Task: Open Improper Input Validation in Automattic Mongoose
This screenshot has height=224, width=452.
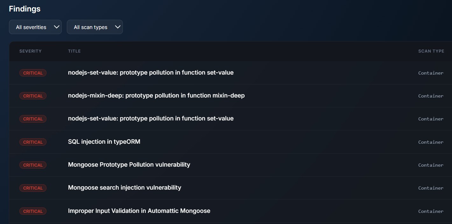Action: tap(139, 211)
